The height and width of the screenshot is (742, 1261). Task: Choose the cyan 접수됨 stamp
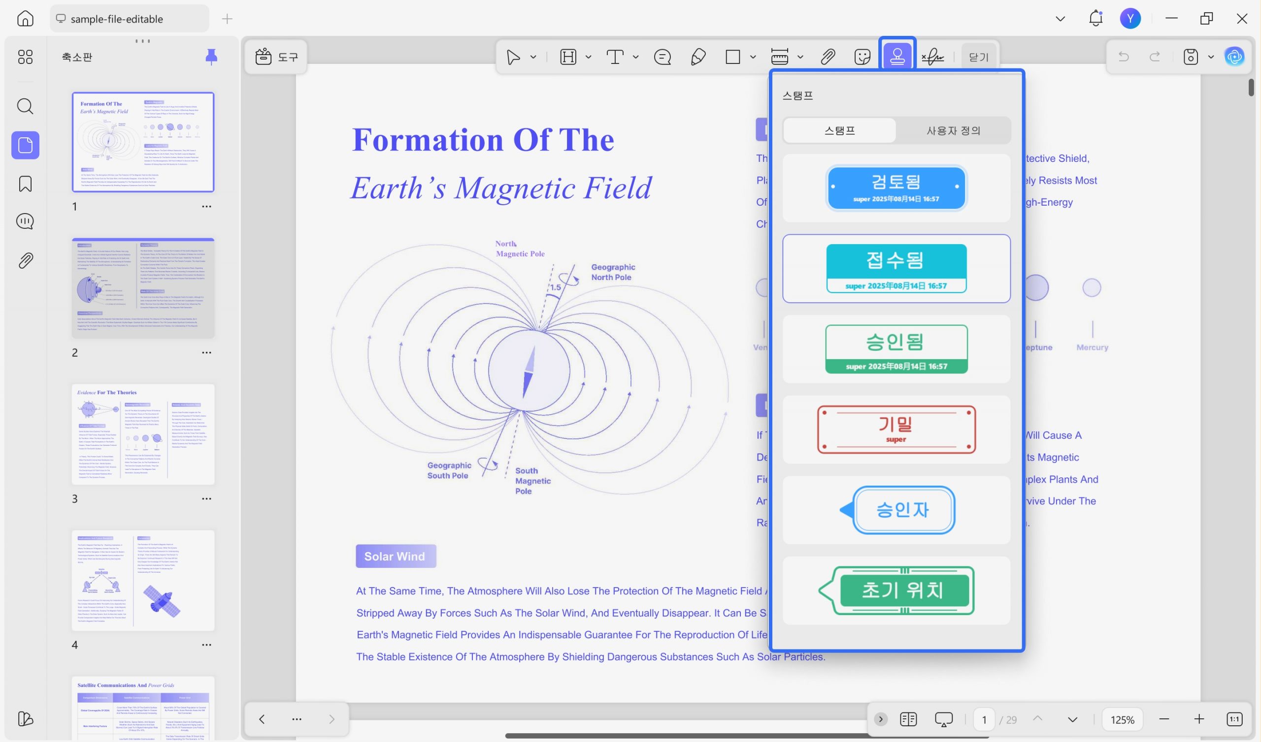tap(896, 269)
